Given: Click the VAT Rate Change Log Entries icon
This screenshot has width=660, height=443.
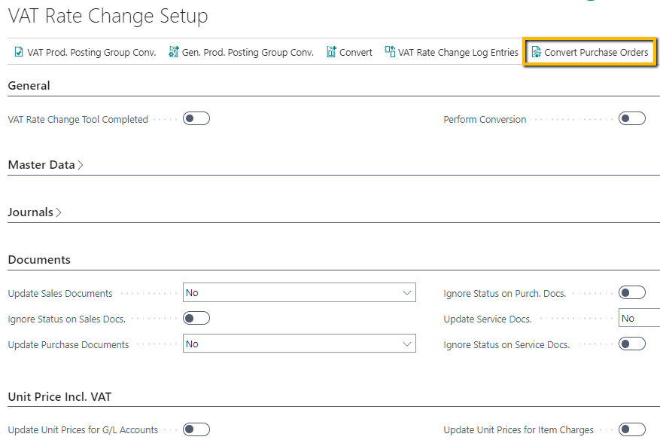Looking at the screenshot, I should [x=390, y=53].
